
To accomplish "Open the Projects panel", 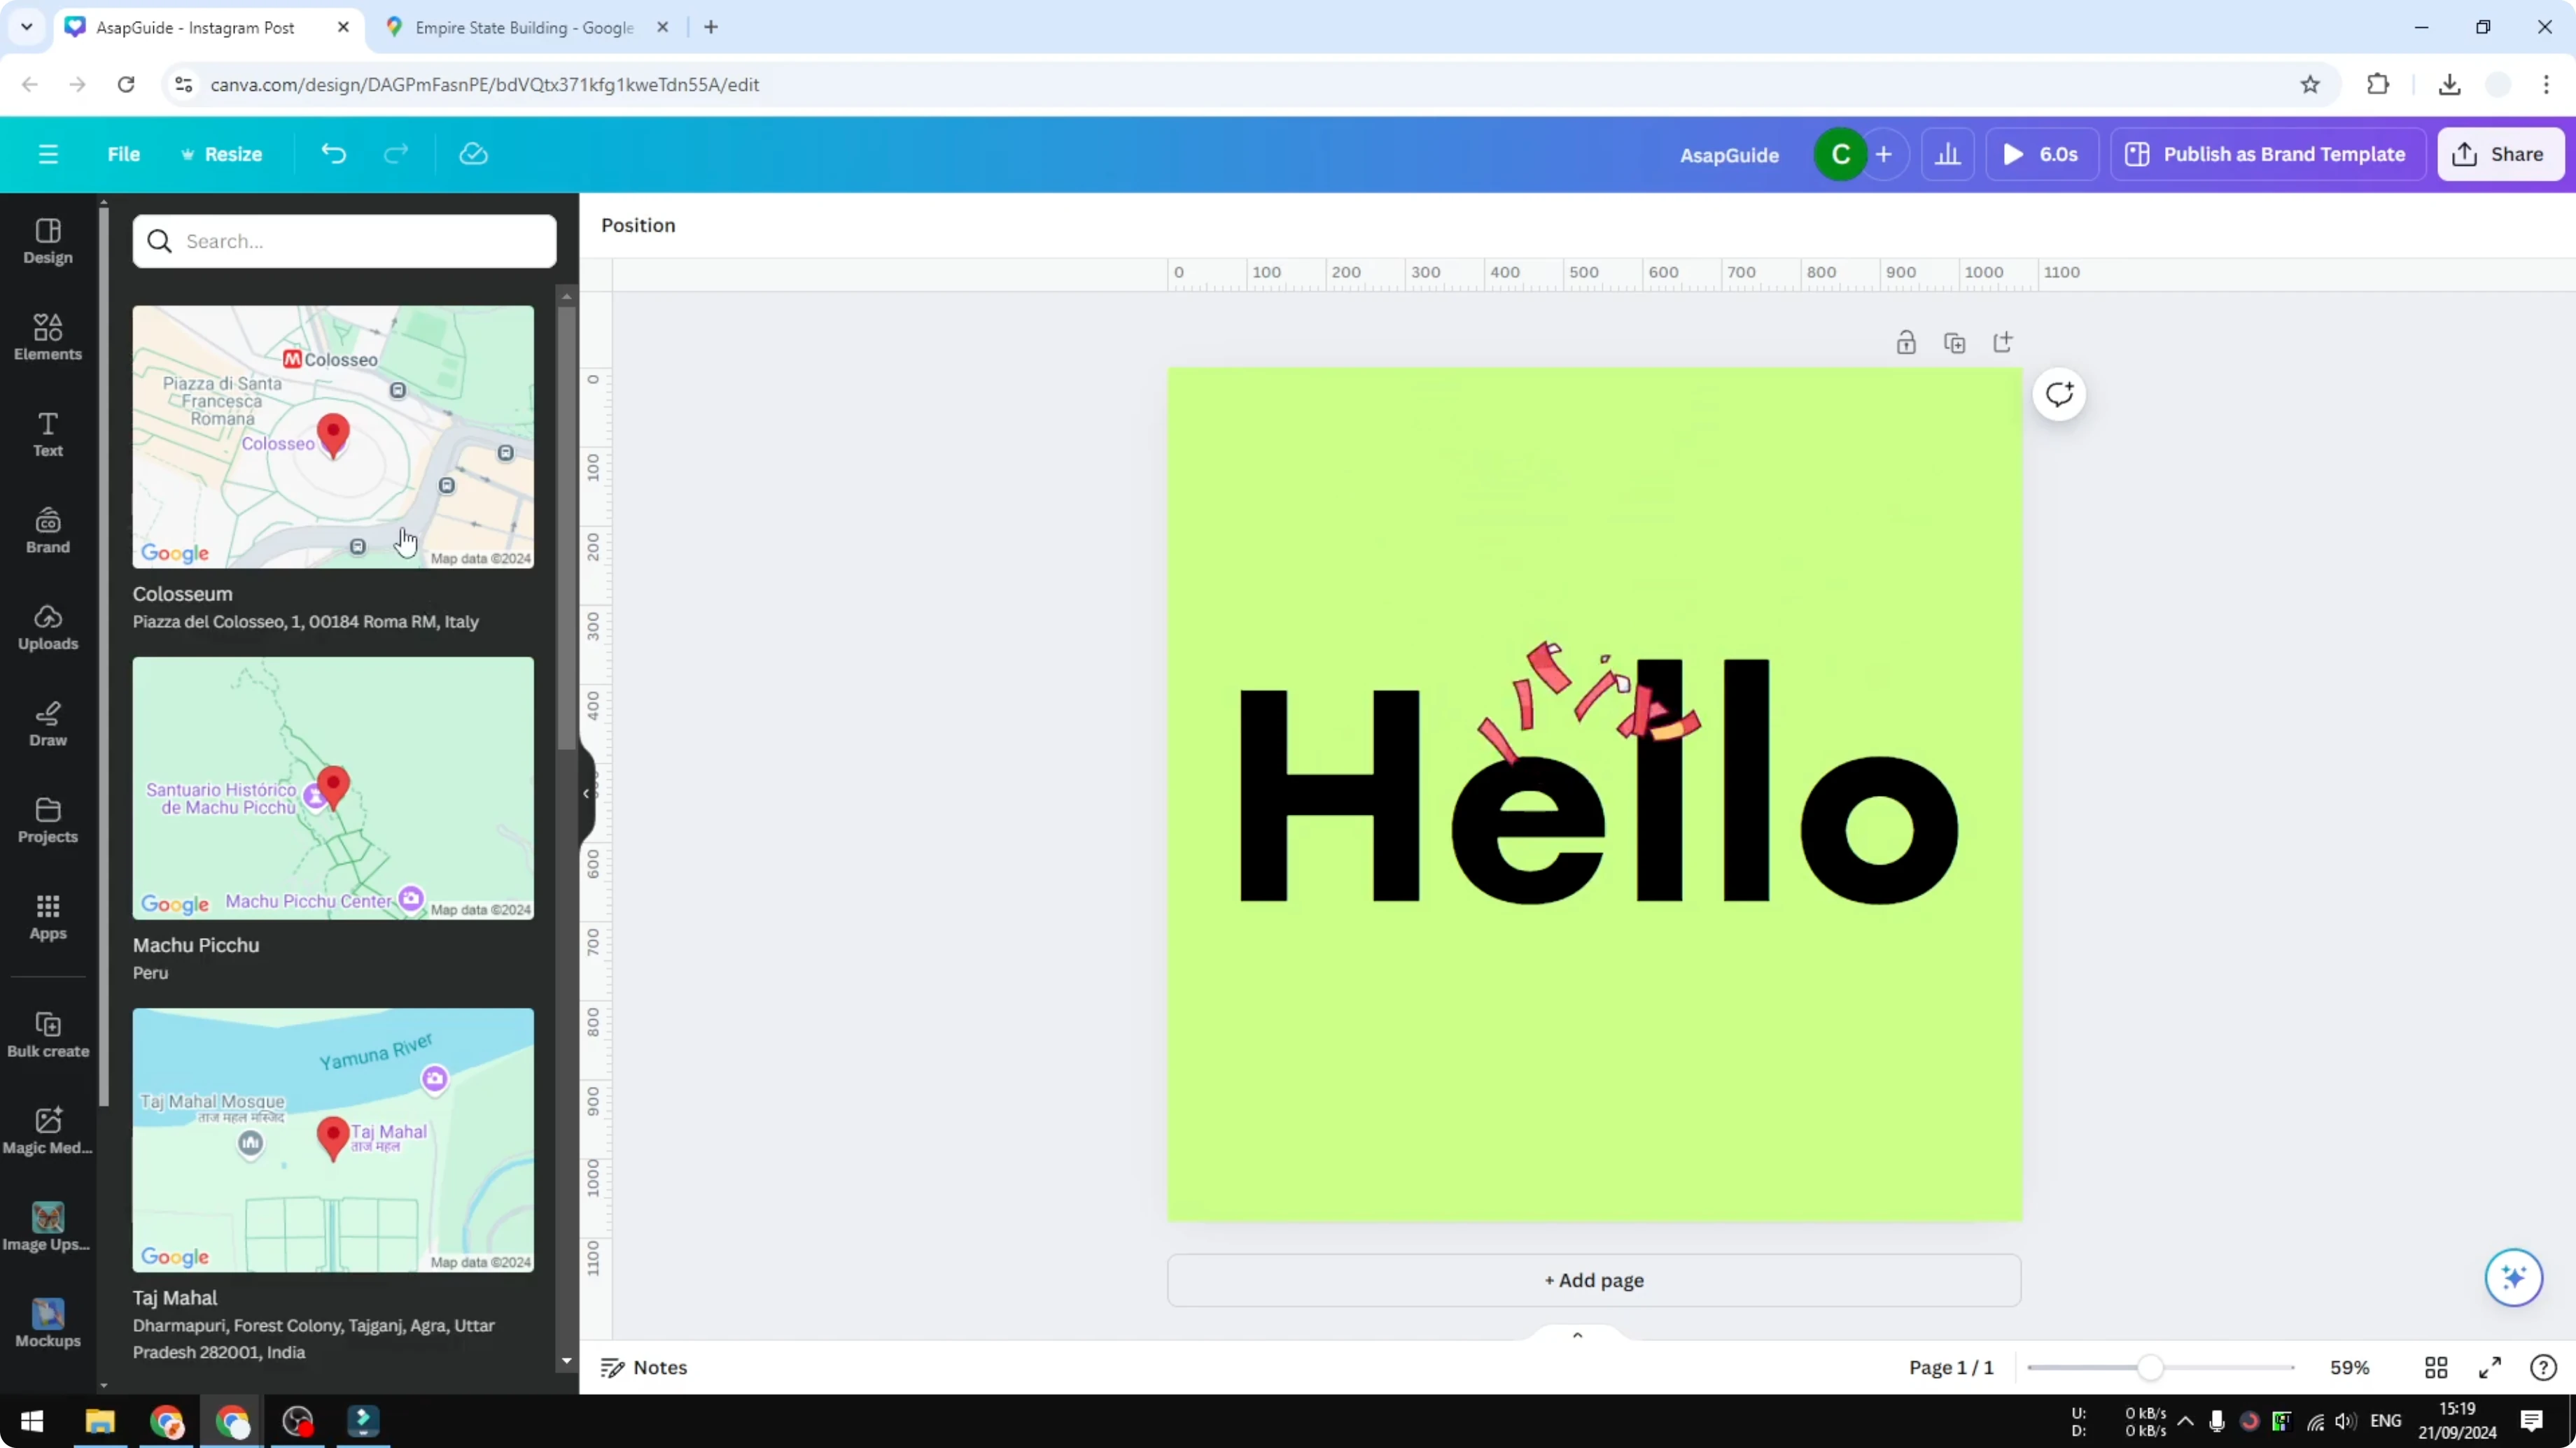I will point(48,821).
